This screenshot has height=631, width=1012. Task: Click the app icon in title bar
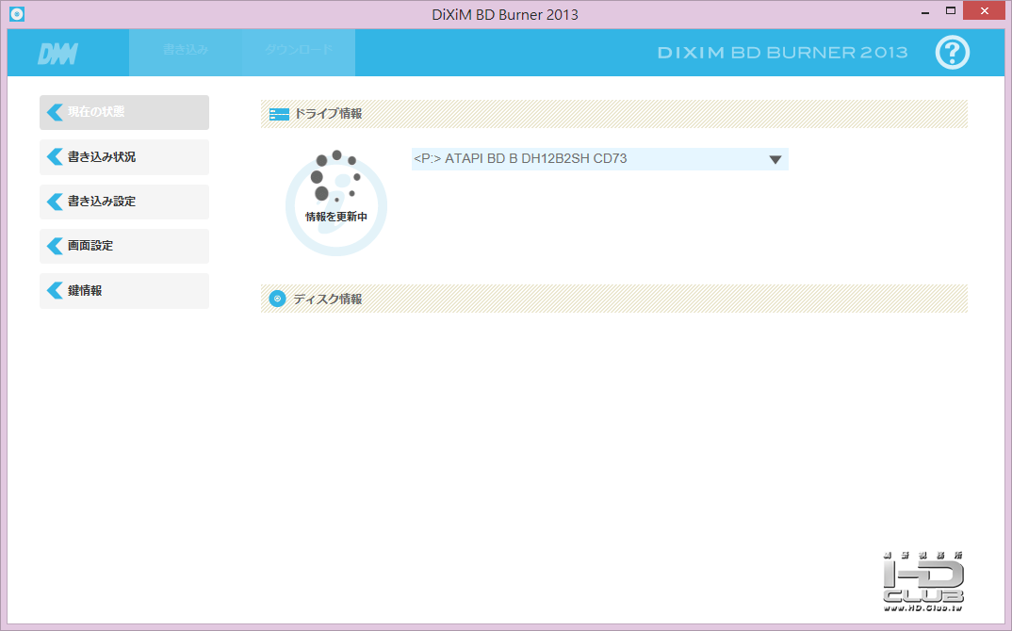tap(17, 13)
